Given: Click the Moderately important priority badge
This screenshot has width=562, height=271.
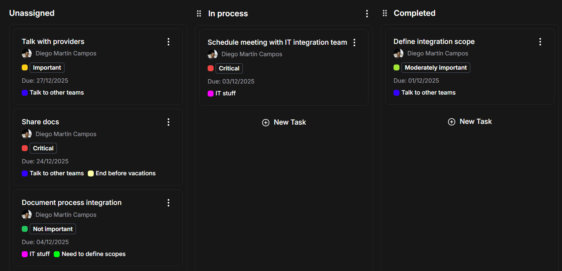Looking at the screenshot, I should click(435, 68).
